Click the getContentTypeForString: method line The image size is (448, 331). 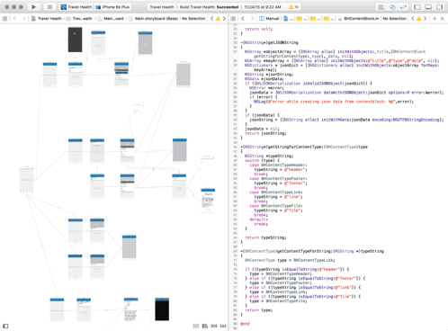(312, 251)
